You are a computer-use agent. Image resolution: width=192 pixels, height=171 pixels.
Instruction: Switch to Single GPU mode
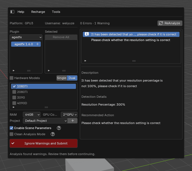62,78
